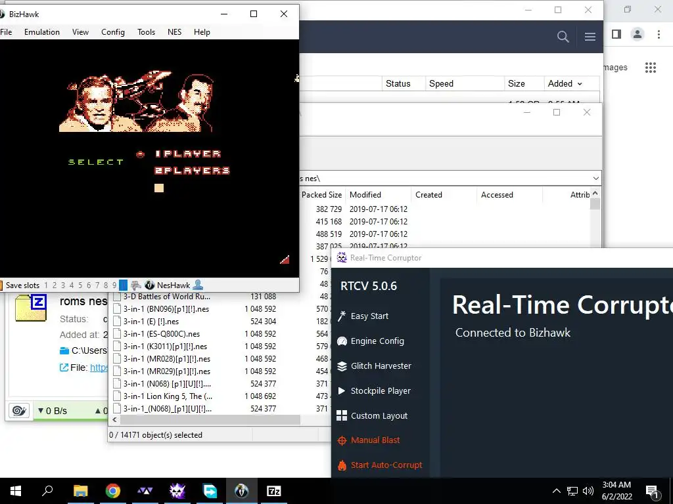This screenshot has width=673, height=504.
Task: Select file 3-in-1 Lion King 5, The
Action: point(168,396)
